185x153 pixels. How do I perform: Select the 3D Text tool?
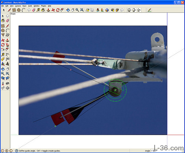(7, 64)
